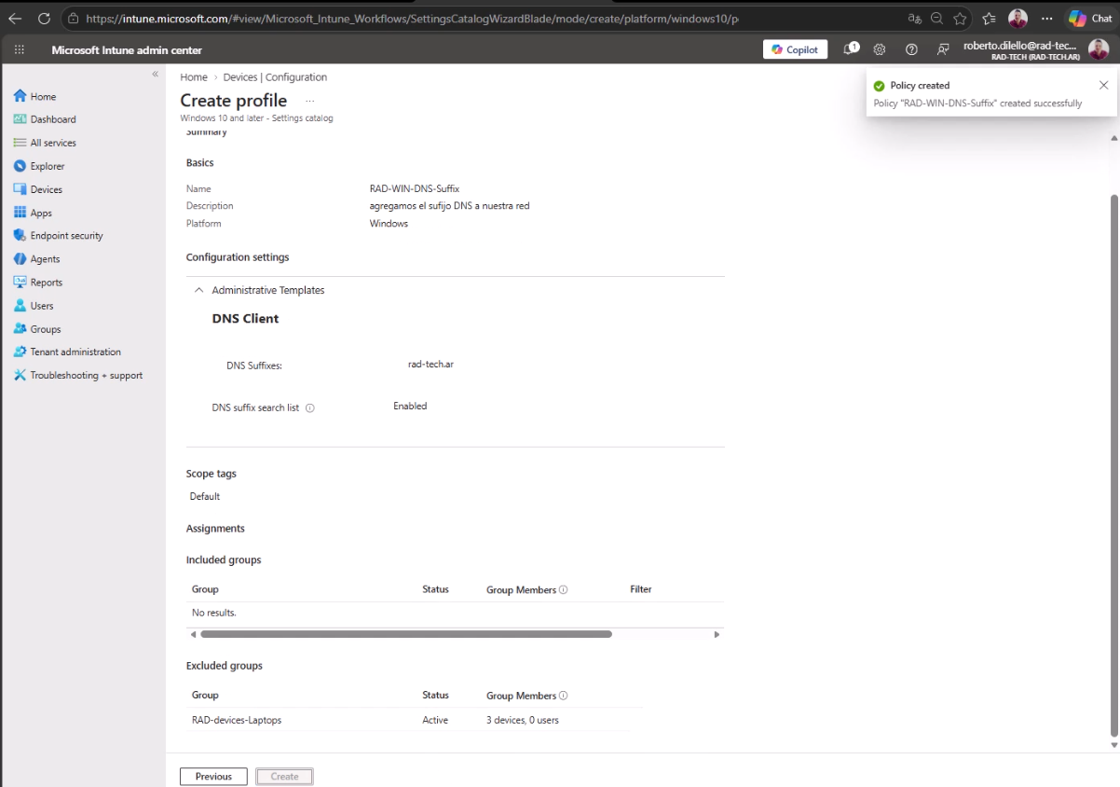The image size is (1120, 787).
Task: Click the Troubleshooting + support icon
Action: click(20, 376)
